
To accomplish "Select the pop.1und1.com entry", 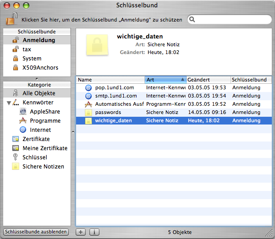I will [115, 87].
